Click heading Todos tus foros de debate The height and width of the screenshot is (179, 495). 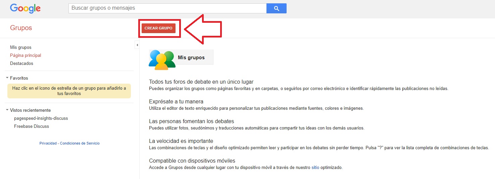click(x=201, y=82)
